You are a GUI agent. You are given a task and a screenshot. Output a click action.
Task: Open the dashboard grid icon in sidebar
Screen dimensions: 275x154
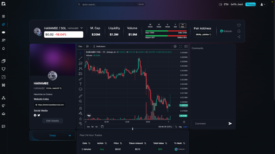click(x=3, y=16)
